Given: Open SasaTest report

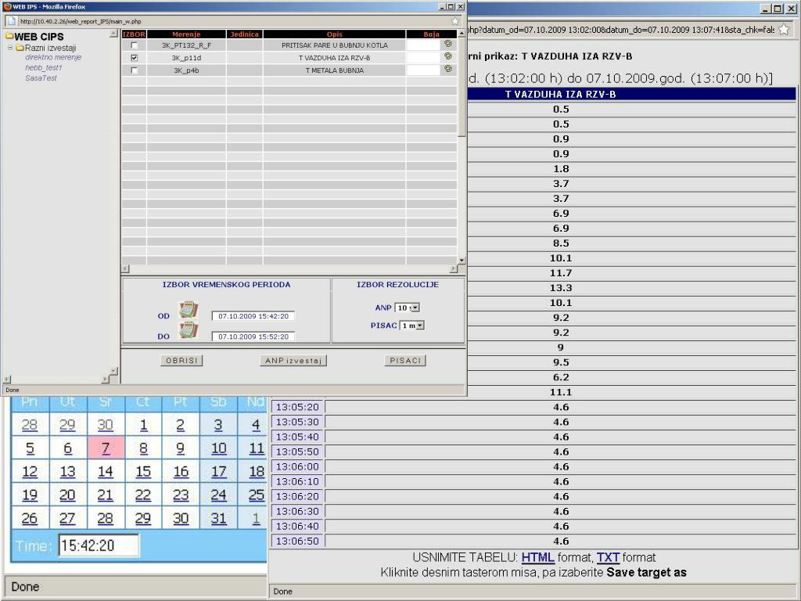Looking at the screenshot, I should [41, 78].
